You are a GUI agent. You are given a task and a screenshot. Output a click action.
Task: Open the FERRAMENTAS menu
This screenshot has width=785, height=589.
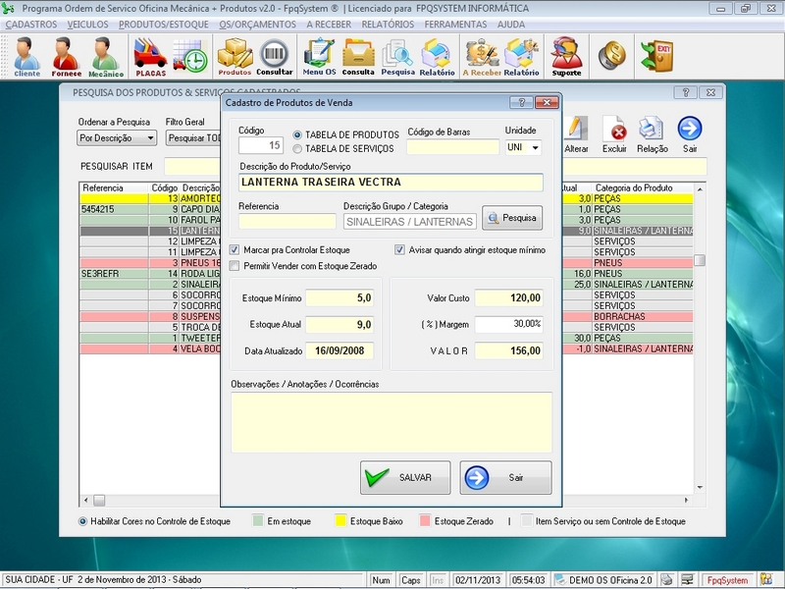pyautogui.click(x=455, y=25)
